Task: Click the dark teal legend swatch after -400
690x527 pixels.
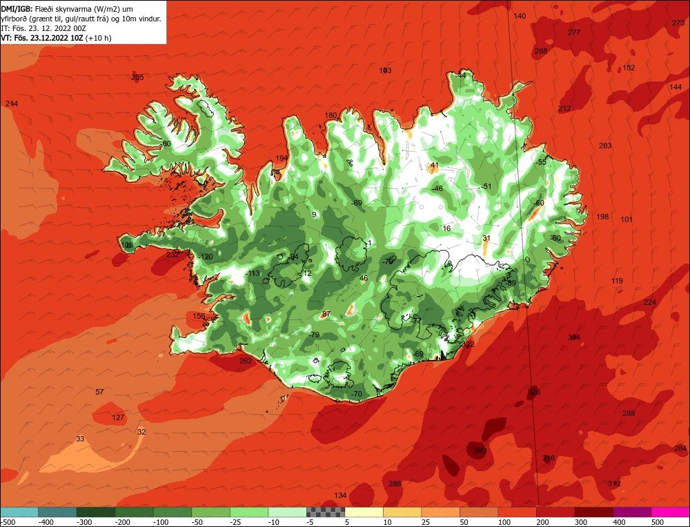Action: [x=58, y=512]
